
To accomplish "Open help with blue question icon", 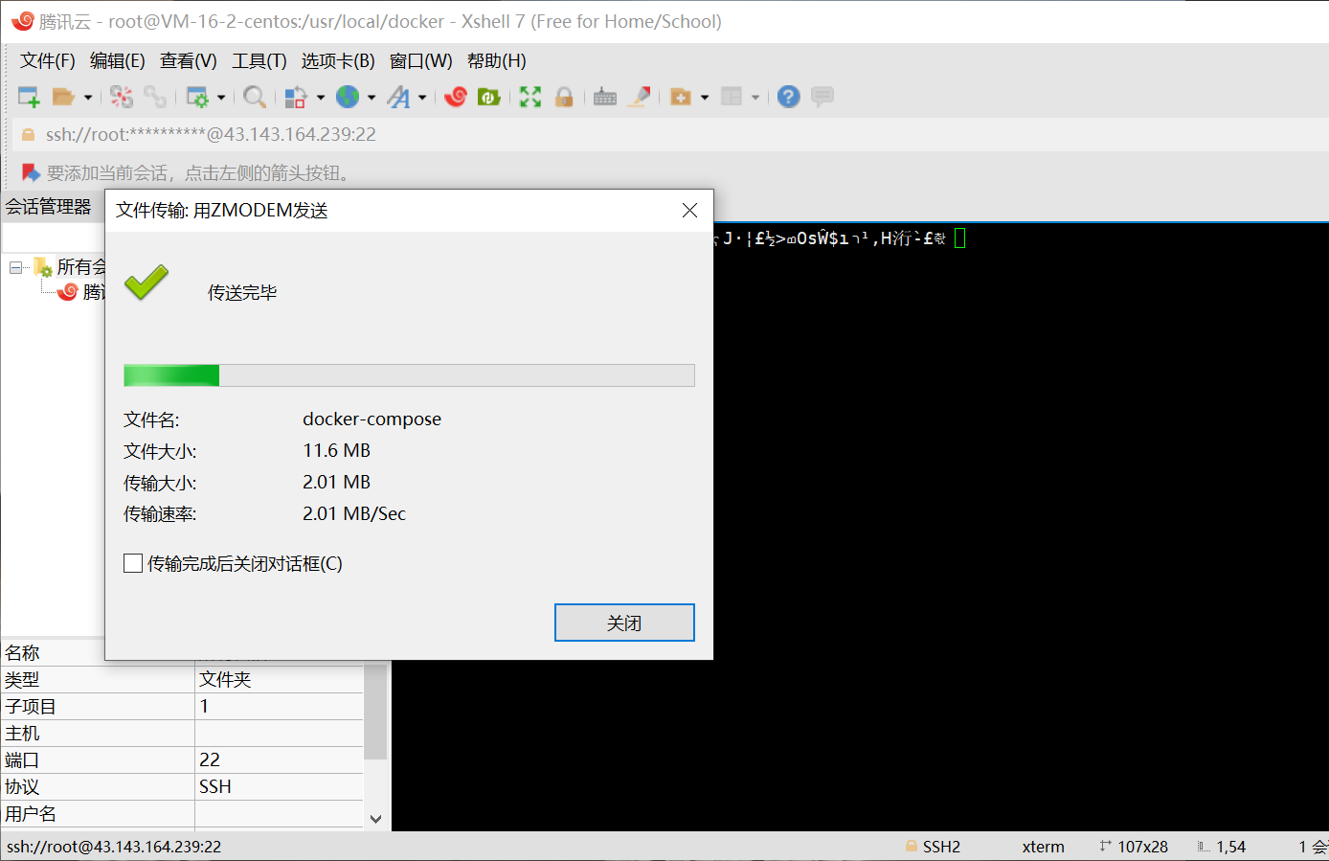I will tap(788, 97).
